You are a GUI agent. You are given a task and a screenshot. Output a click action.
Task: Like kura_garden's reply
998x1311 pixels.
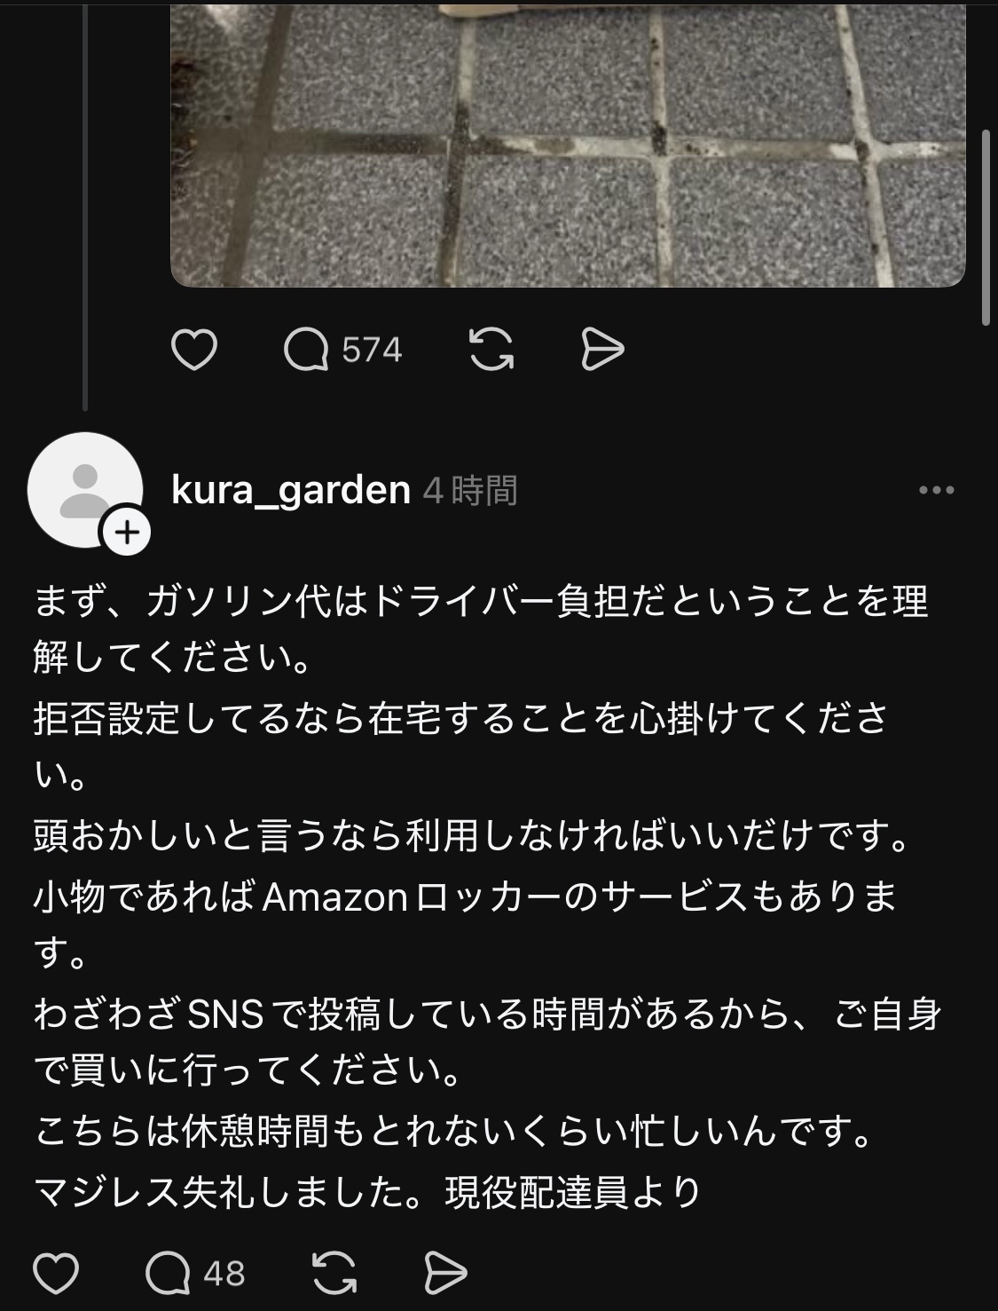[x=56, y=1274]
